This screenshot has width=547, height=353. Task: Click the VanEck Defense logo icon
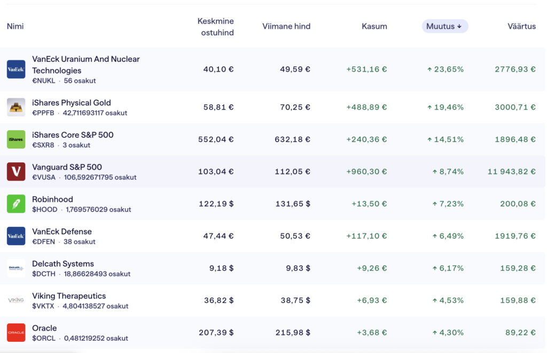(x=16, y=236)
